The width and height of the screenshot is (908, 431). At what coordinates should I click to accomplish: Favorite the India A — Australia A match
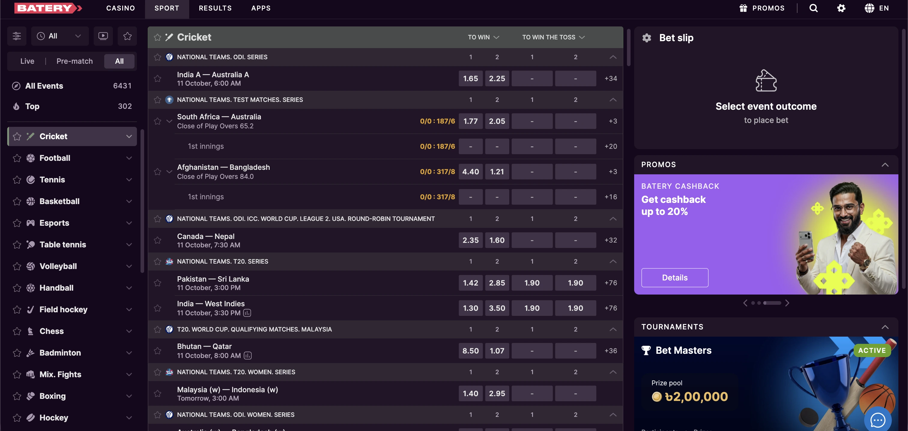[x=158, y=79]
